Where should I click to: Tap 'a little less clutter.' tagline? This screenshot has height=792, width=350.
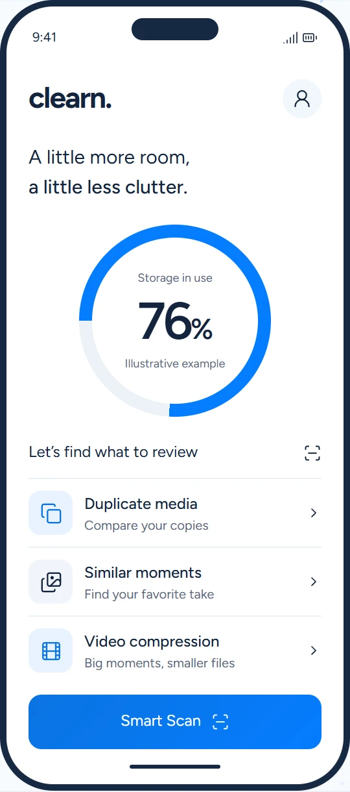(x=108, y=188)
